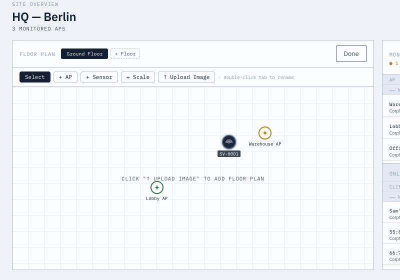Screen dimensions: 400x280
Task: Click the upload floor plan hint text
Action: click(192, 179)
